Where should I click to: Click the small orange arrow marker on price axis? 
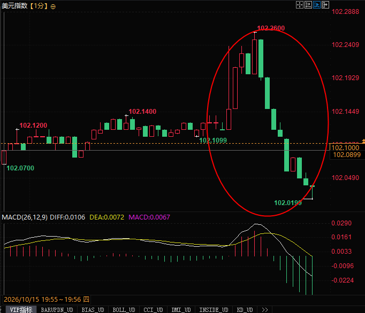click(x=363, y=142)
